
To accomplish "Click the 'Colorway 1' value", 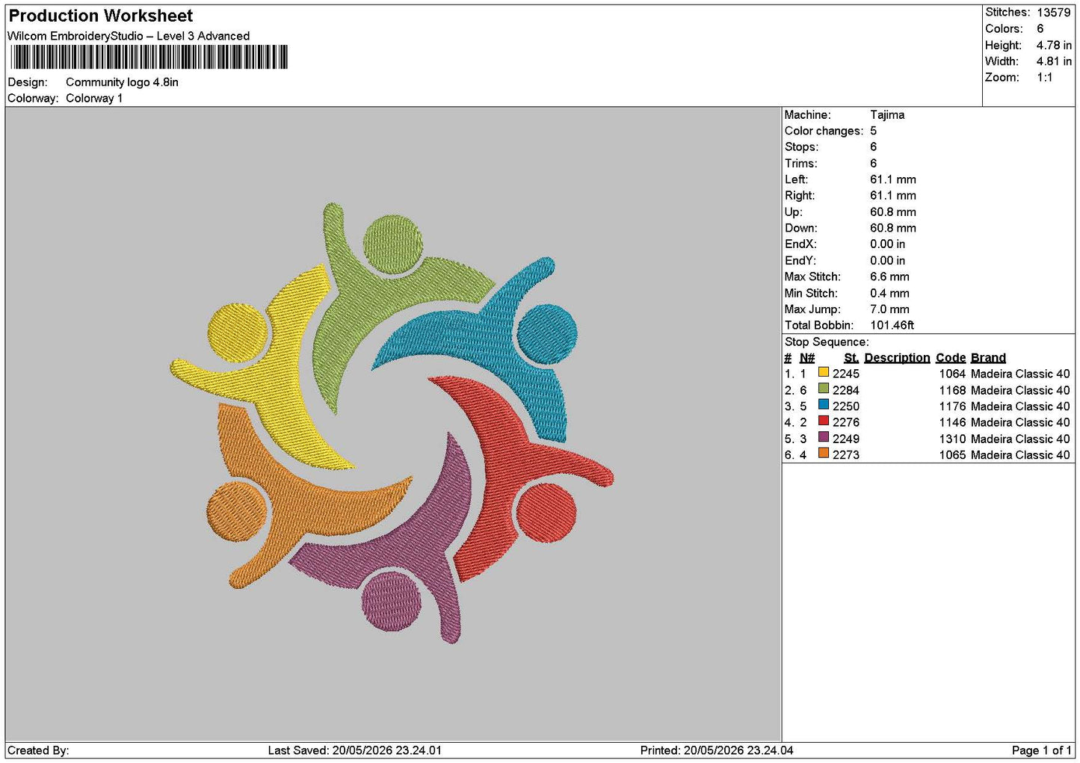I will [94, 98].
